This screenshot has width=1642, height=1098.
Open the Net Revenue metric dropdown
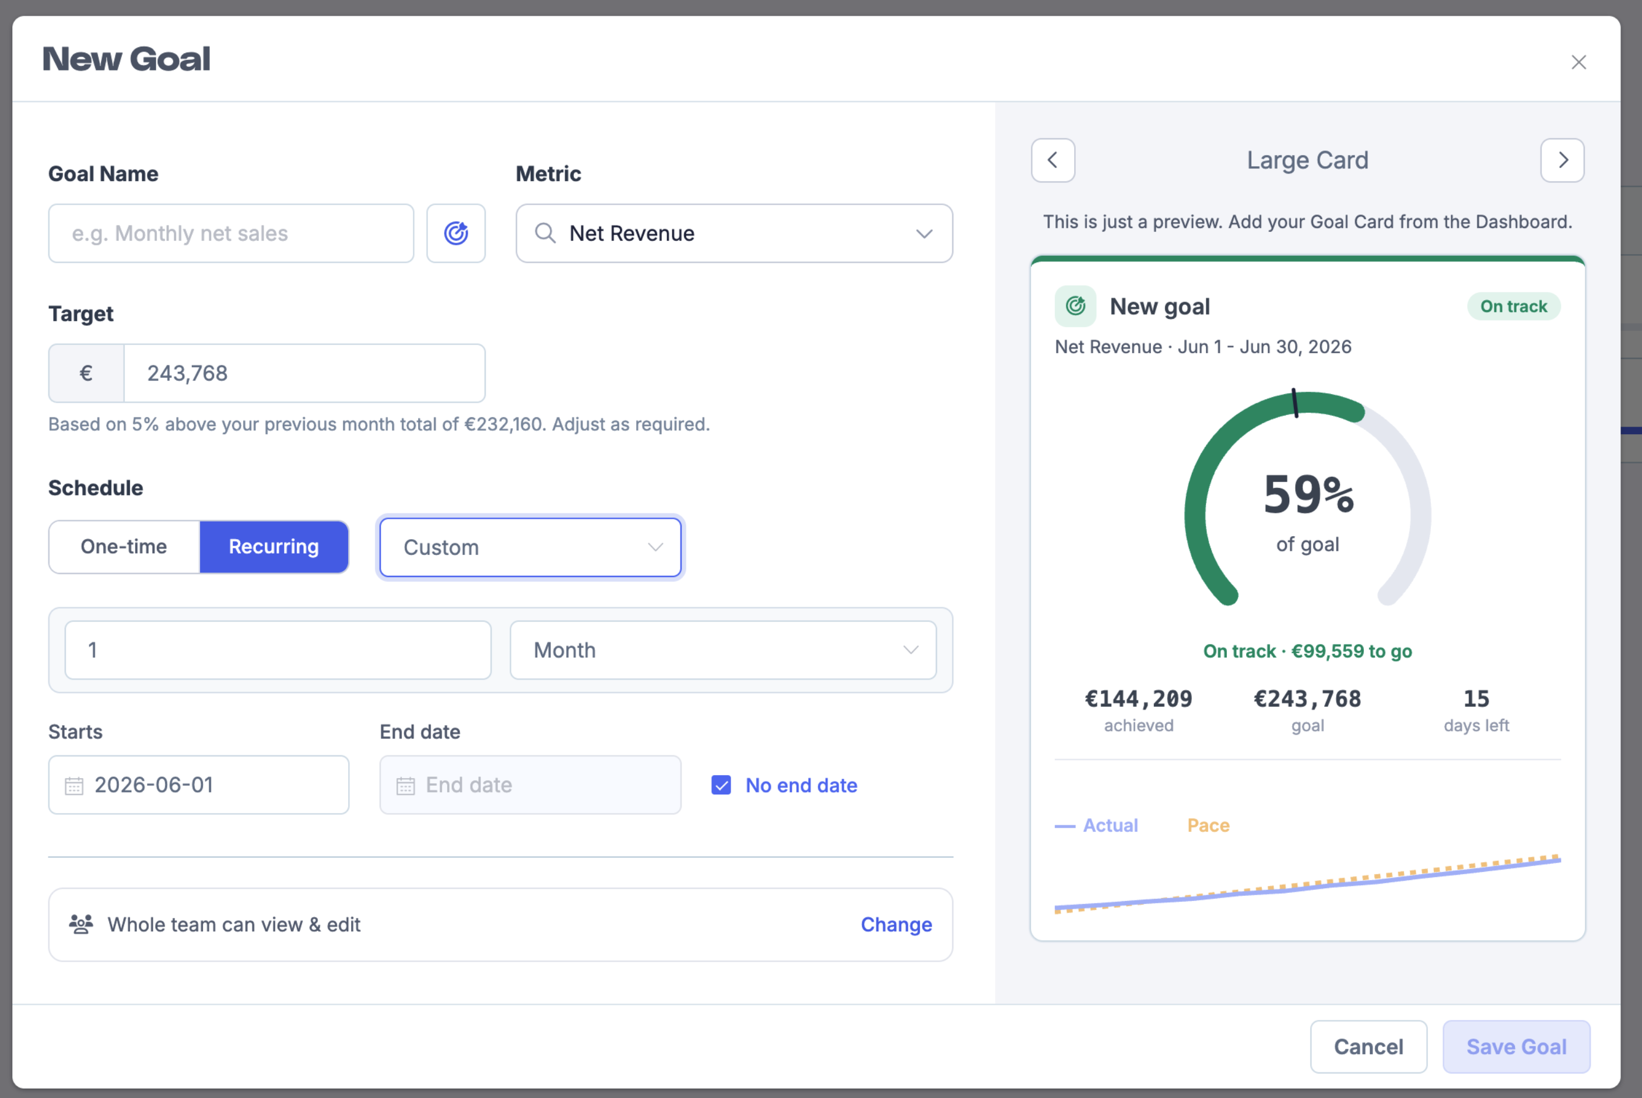click(734, 233)
